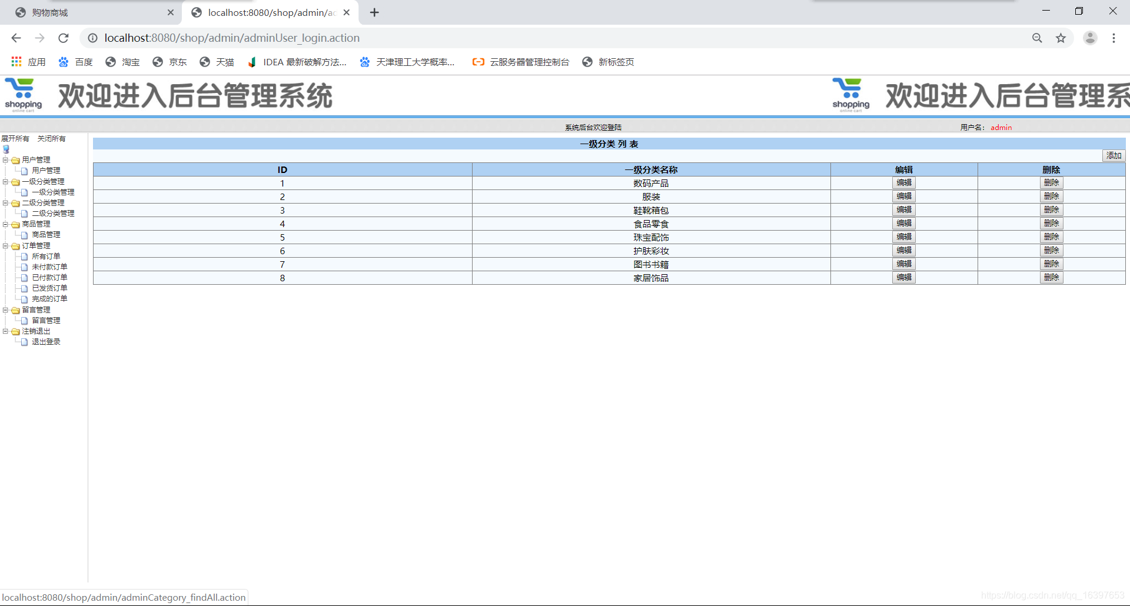Viewport: 1130px width, 606px height.
Task: Open the 京东 bookmark
Action: (x=169, y=62)
